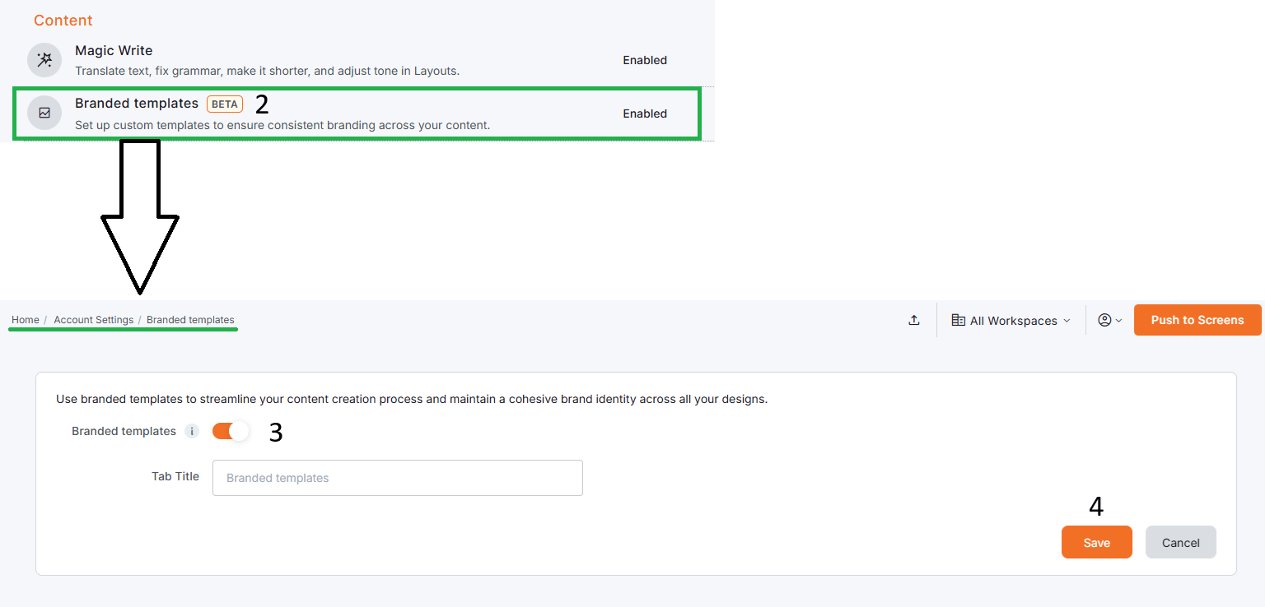Click the Branded templates breadcrumb item
Image resolution: width=1265 pixels, height=607 pixels.
(190, 320)
